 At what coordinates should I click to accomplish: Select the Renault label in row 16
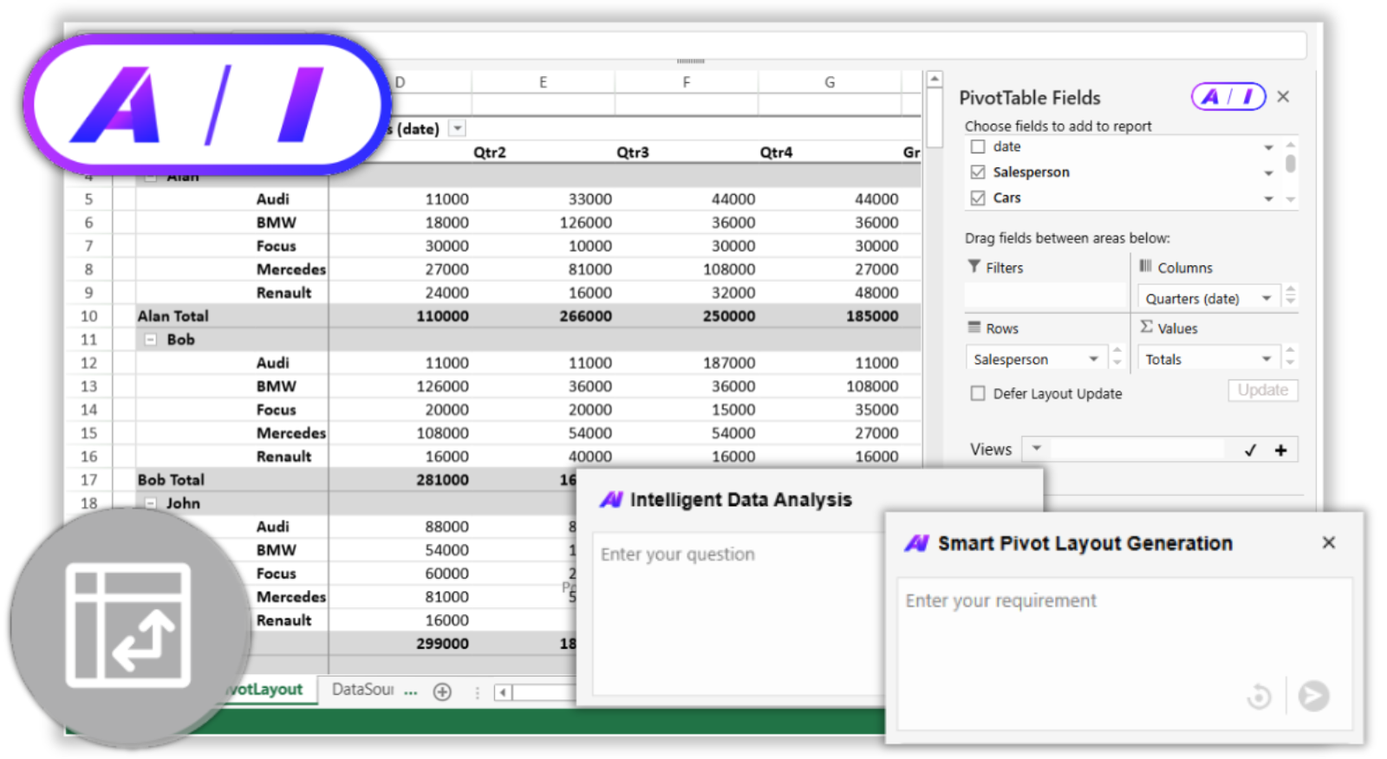tap(283, 457)
